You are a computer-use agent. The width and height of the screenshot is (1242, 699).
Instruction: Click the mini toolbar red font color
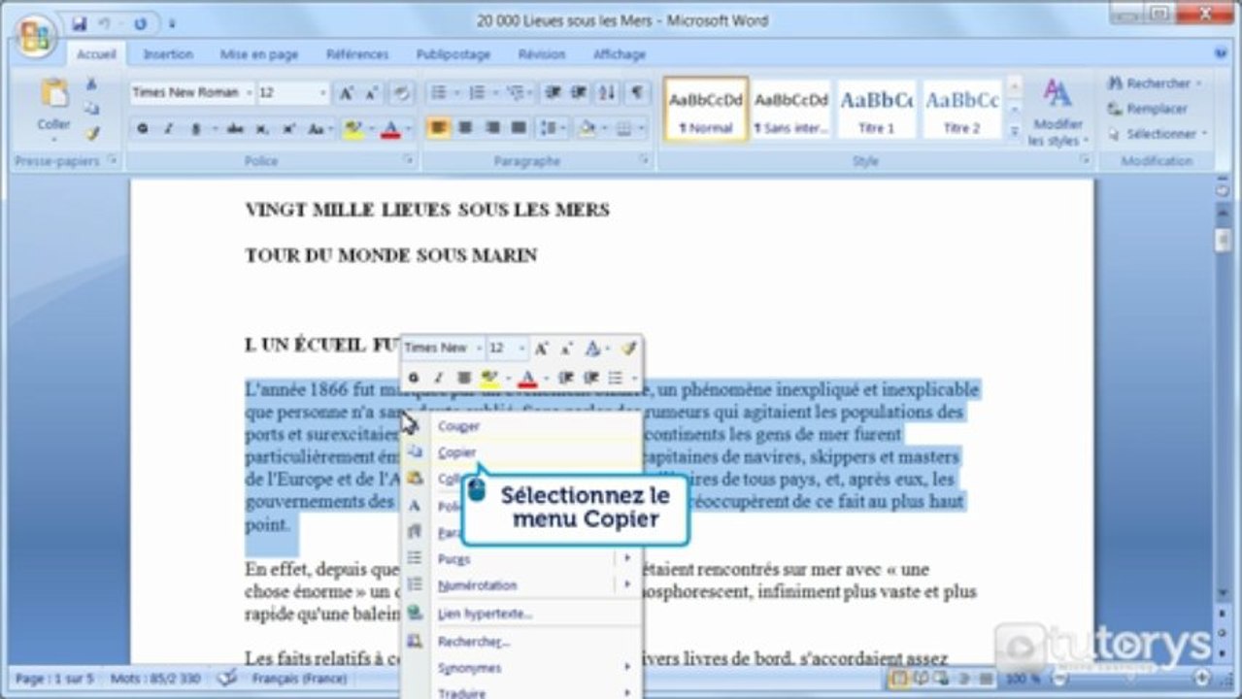[528, 378]
